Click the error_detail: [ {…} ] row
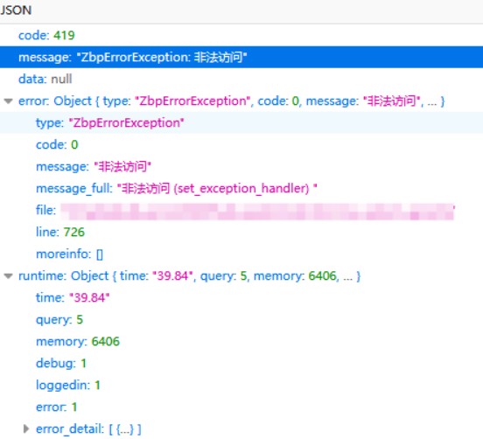This screenshot has height=439, width=483. (x=241, y=429)
